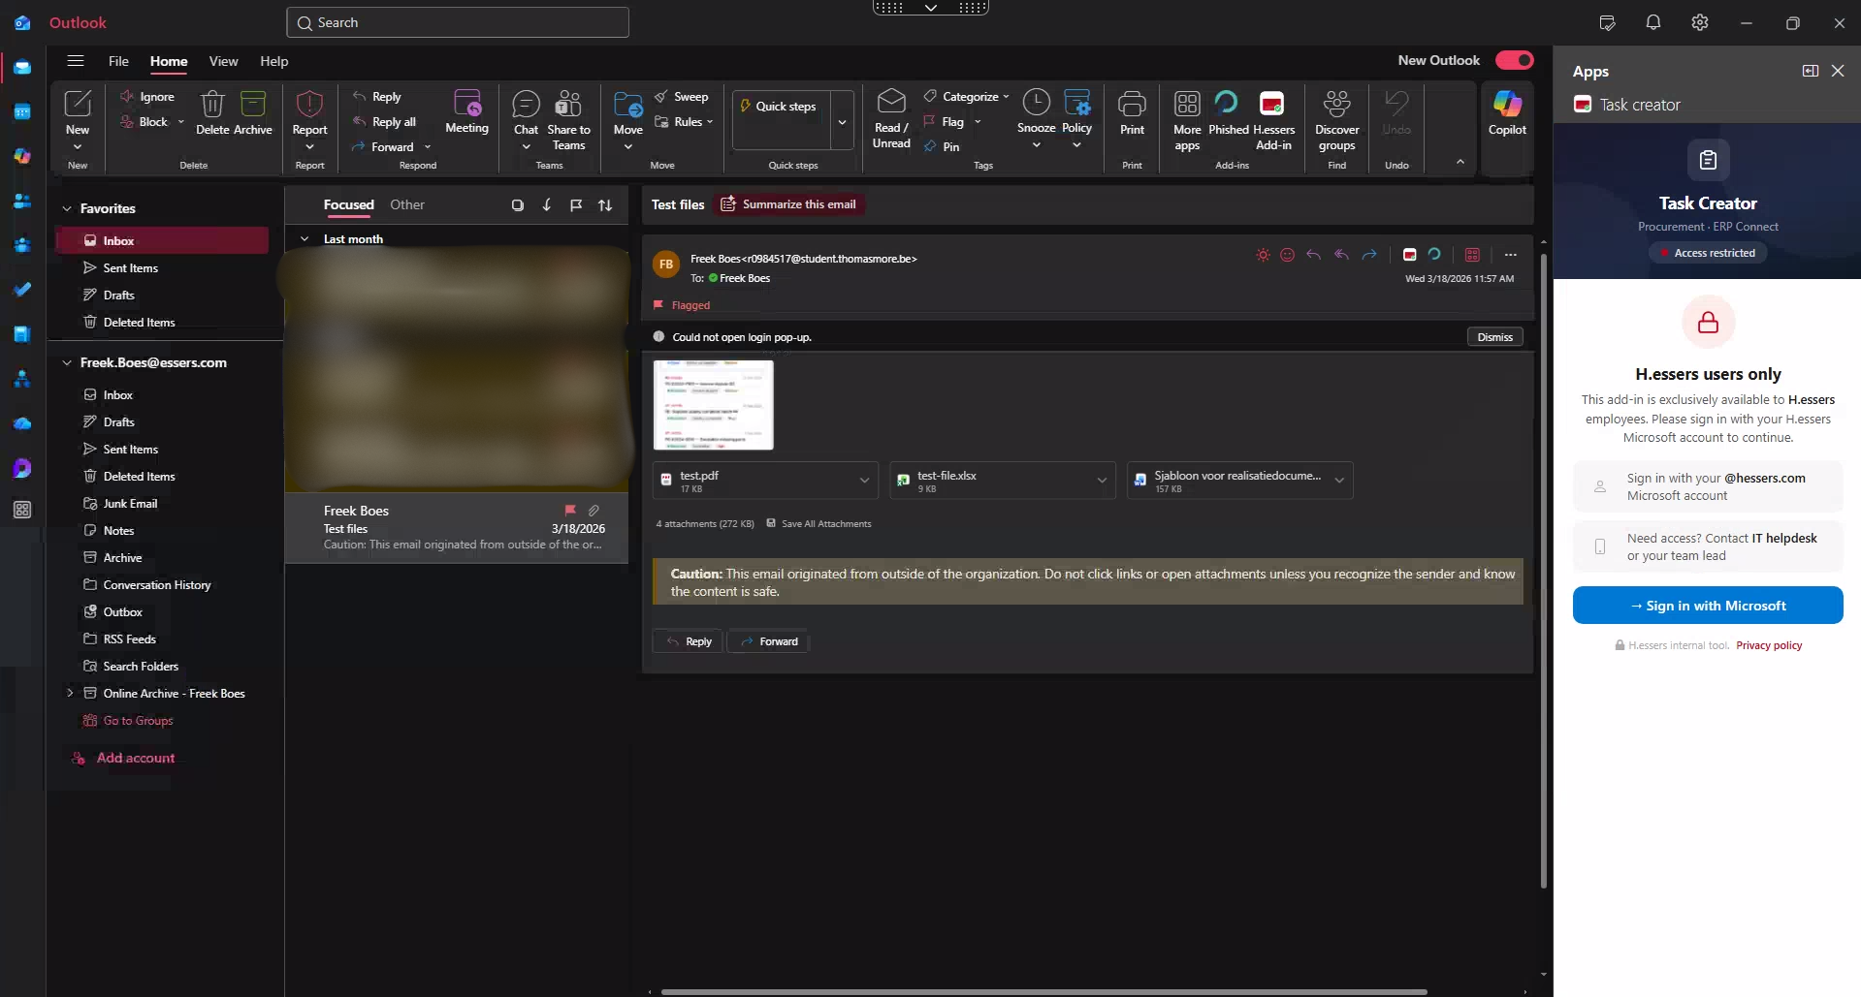This screenshot has height=997, width=1861.
Task: Turn off the New Outlook toggle
Action: click(1514, 60)
